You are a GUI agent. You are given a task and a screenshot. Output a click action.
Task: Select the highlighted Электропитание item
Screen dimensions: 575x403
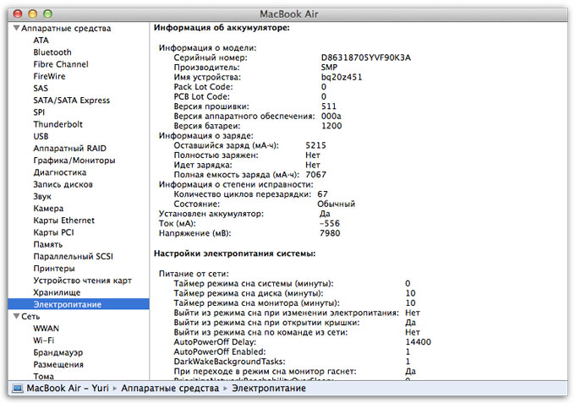click(79, 304)
